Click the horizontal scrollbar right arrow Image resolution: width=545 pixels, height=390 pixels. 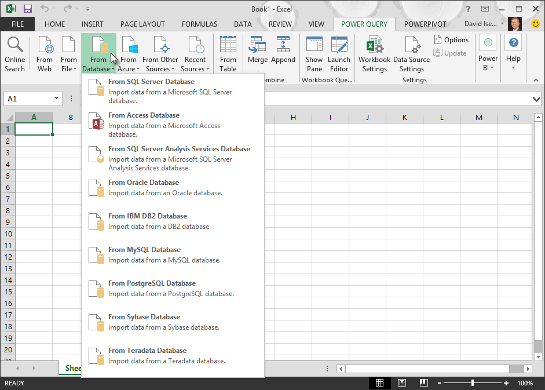pos(528,369)
